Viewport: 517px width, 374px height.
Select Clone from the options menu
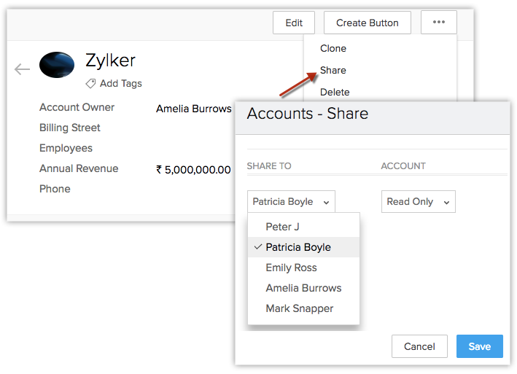333,48
